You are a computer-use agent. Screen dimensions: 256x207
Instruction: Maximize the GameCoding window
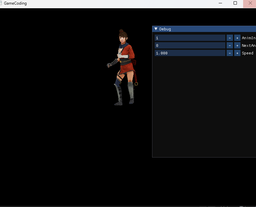235,3
